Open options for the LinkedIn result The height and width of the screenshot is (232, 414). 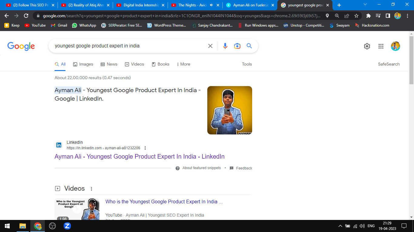[x=145, y=148]
